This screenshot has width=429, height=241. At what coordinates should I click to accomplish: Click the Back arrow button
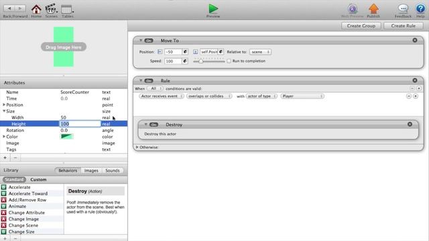(x=9, y=8)
